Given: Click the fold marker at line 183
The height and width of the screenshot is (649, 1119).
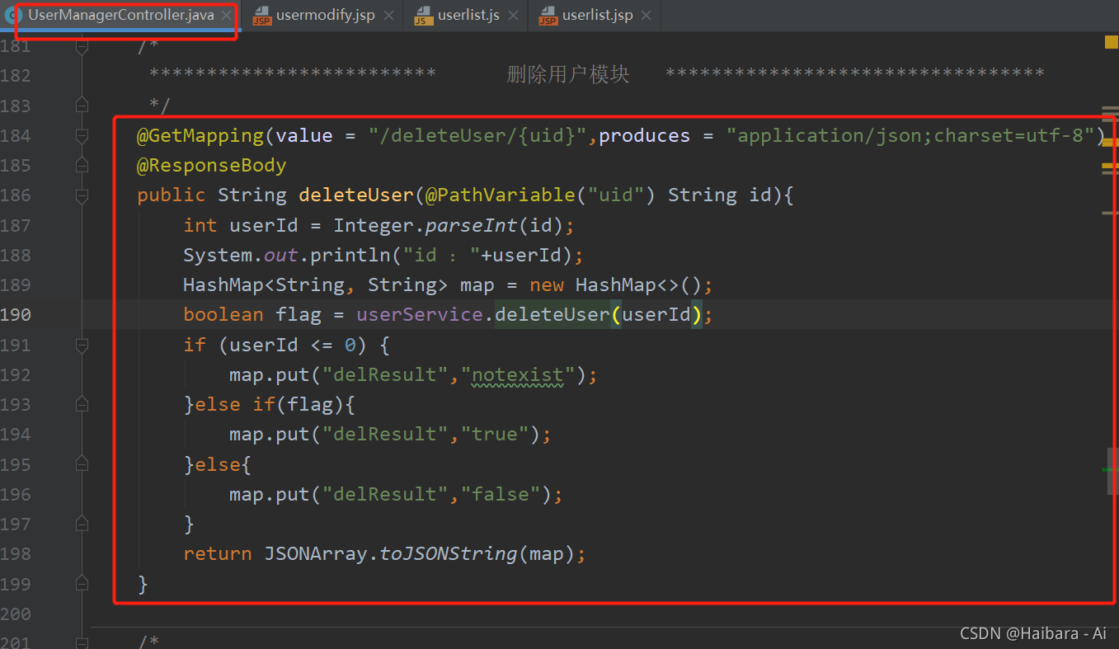Looking at the screenshot, I should click(x=82, y=105).
